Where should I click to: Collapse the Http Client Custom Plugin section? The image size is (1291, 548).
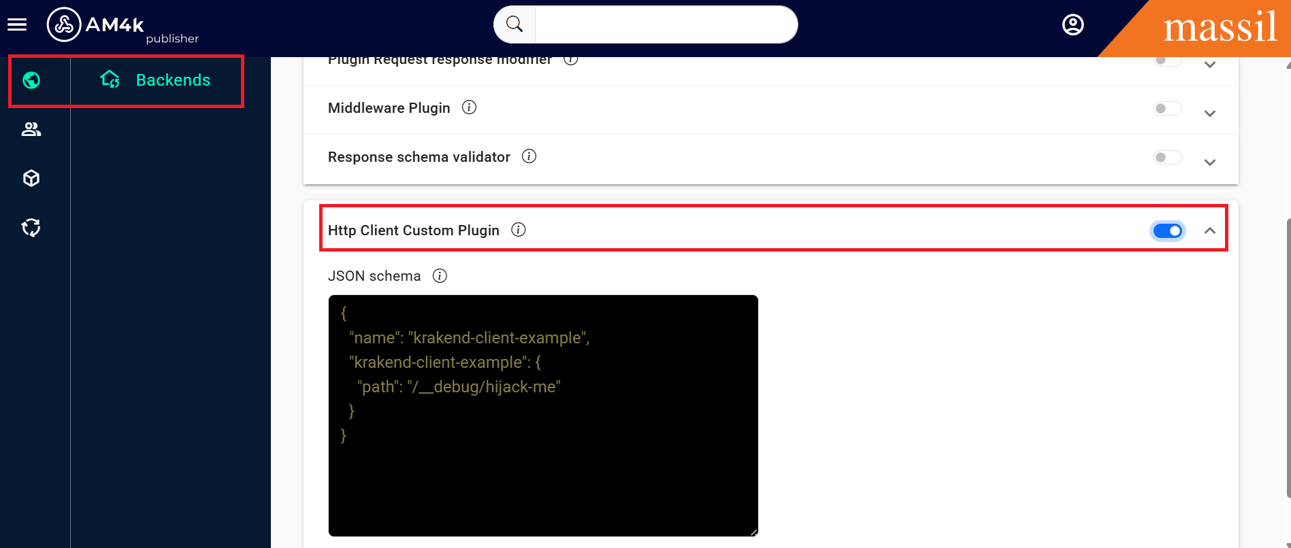tap(1209, 230)
